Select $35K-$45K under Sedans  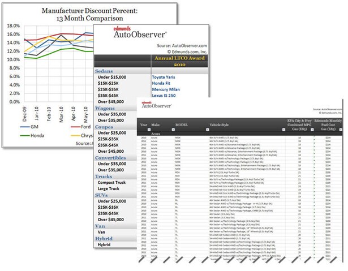point(108,96)
